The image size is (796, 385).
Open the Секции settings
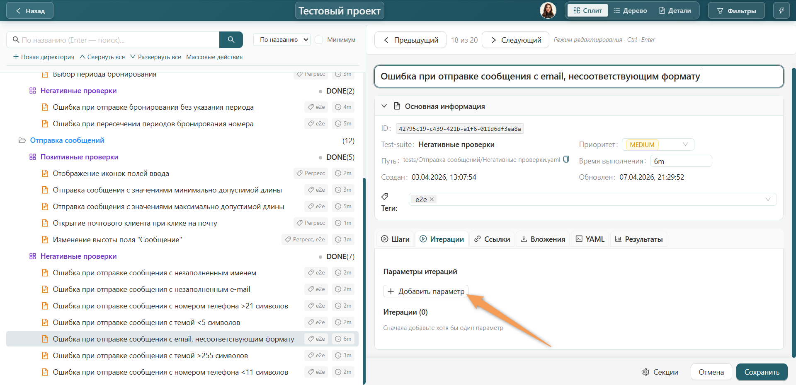click(660, 372)
